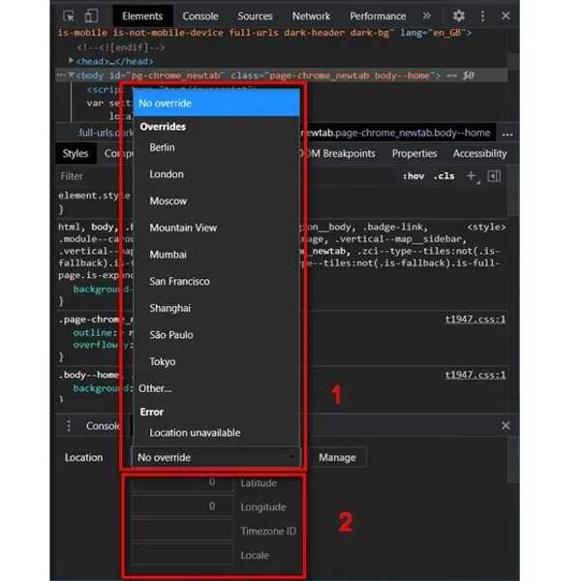The height and width of the screenshot is (581, 581).
Task: Select Mumbai location override
Action: (168, 255)
